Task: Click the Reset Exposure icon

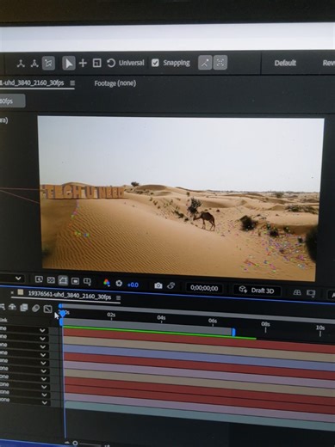Action: [119, 284]
